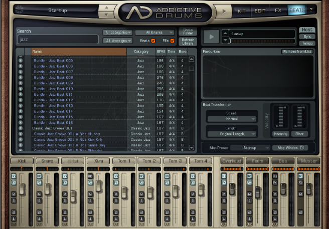Screen dimensions: 329x229
Task: Switch to the BEATS tab
Action: point(297,10)
